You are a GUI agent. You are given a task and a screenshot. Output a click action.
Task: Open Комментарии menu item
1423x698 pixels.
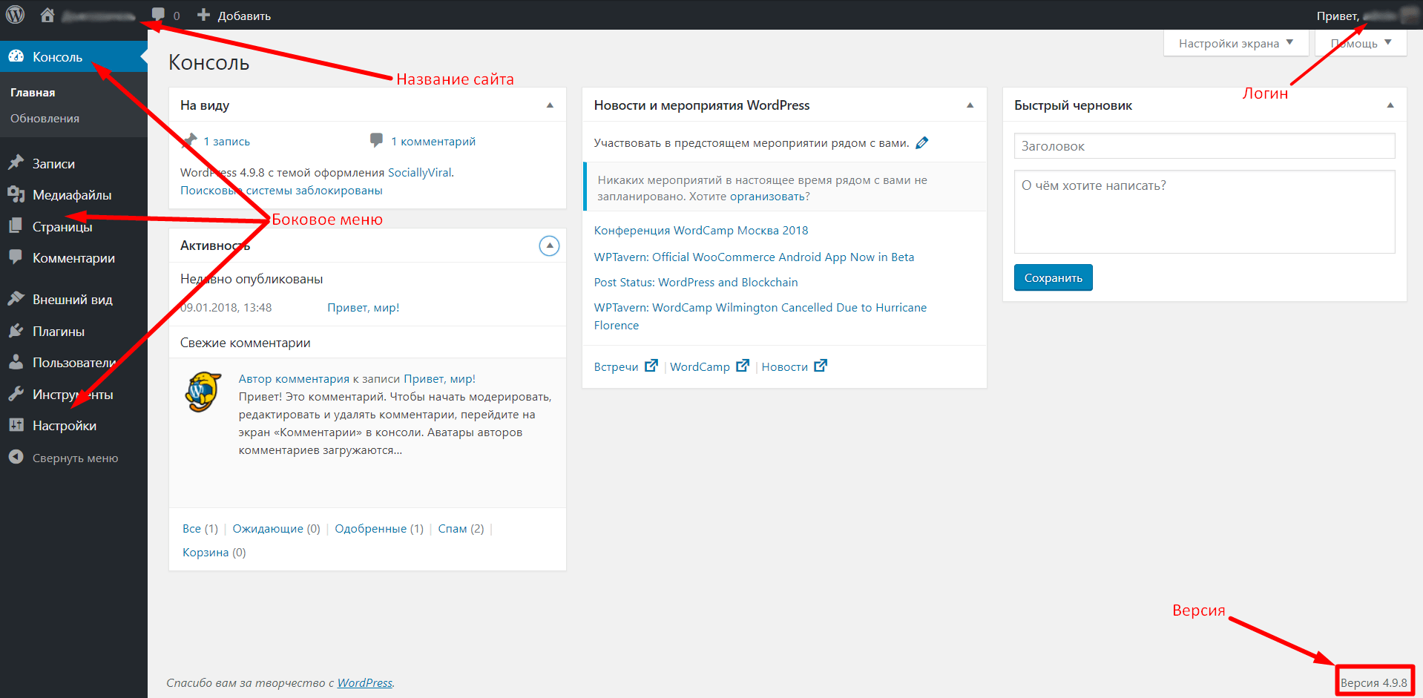click(x=74, y=257)
